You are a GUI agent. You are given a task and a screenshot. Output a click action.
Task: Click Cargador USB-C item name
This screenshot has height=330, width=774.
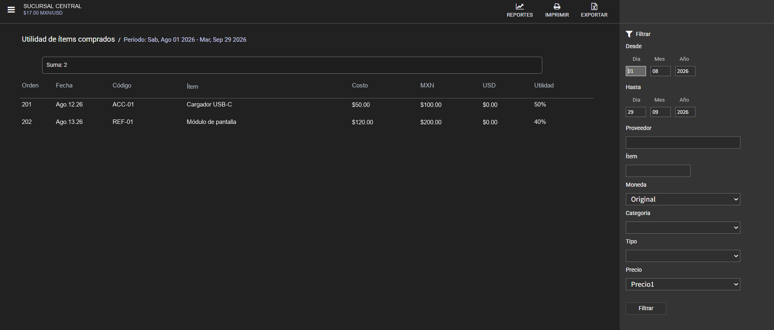pos(209,104)
